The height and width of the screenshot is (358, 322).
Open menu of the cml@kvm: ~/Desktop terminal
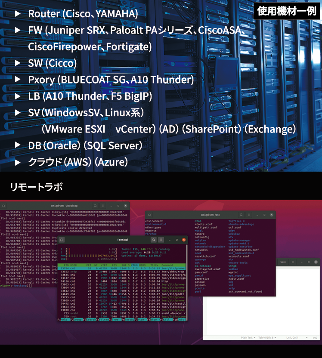pos(103,206)
